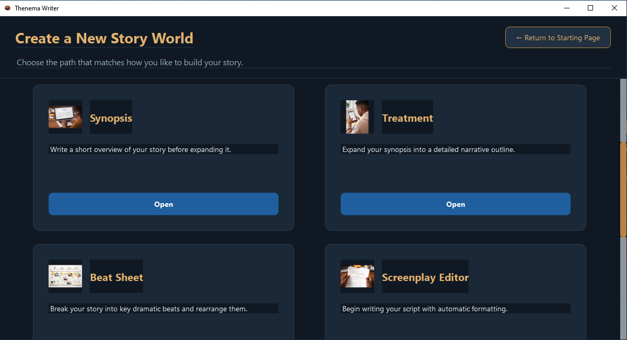
Task: Click the vertical scrollbar thumb
Action: point(623,189)
